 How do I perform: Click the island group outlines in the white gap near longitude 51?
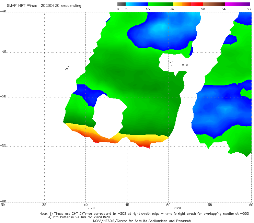[x=178, y=63]
